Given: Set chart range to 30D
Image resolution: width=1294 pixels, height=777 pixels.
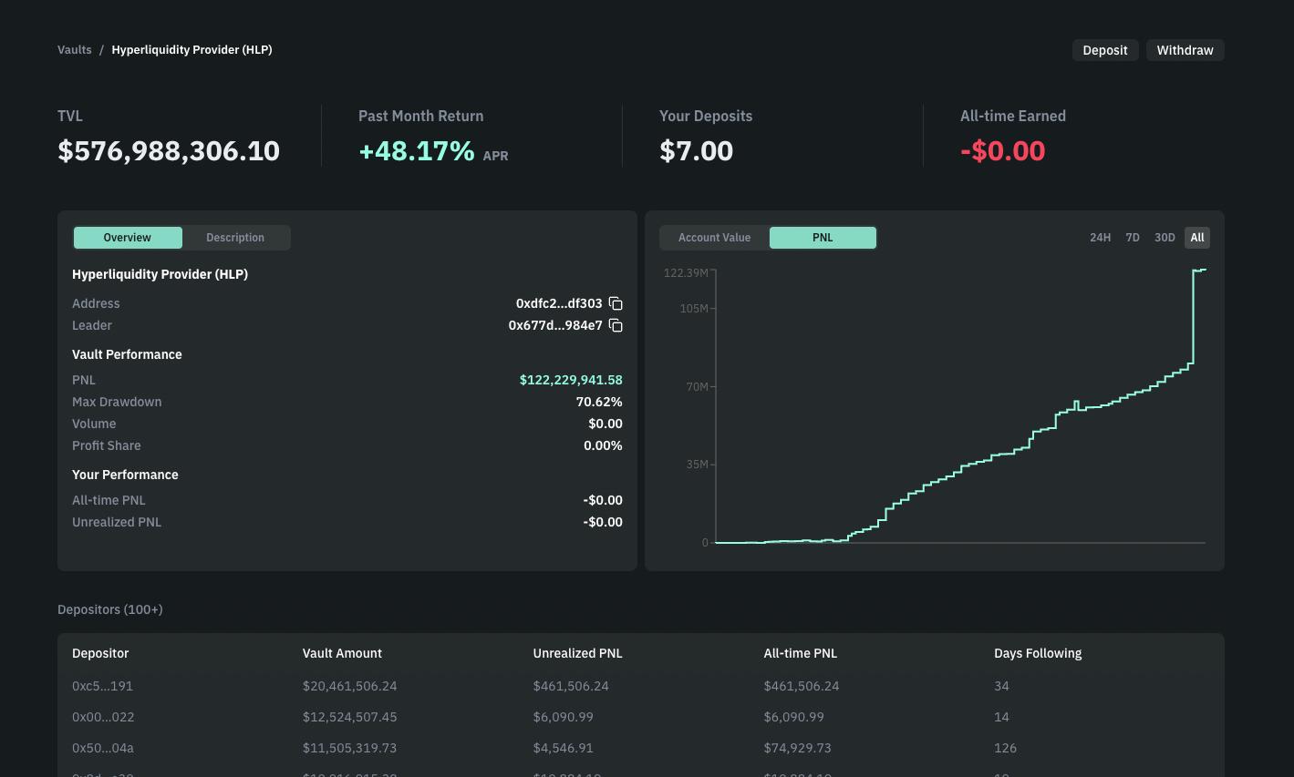Looking at the screenshot, I should 1165,238.
